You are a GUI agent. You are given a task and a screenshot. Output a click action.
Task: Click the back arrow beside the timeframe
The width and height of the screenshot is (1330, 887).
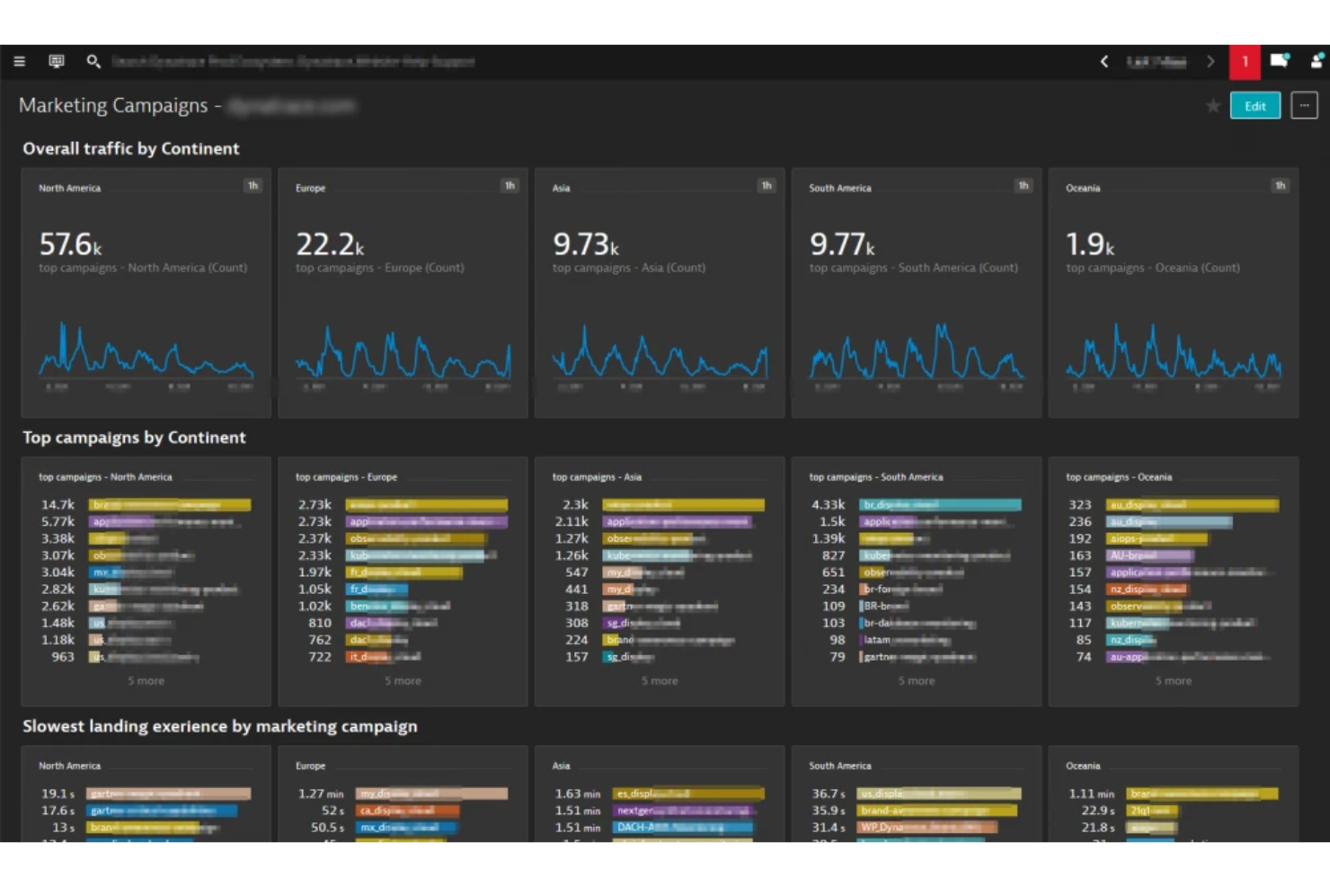(x=1104, y=62)
